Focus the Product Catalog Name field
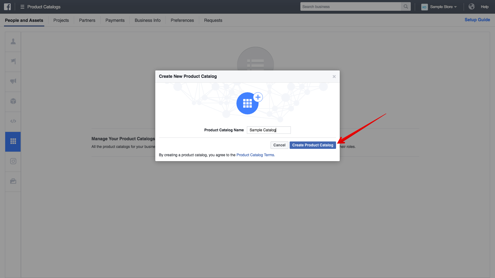This screenshot has height=278, width=495. (269, 130)
